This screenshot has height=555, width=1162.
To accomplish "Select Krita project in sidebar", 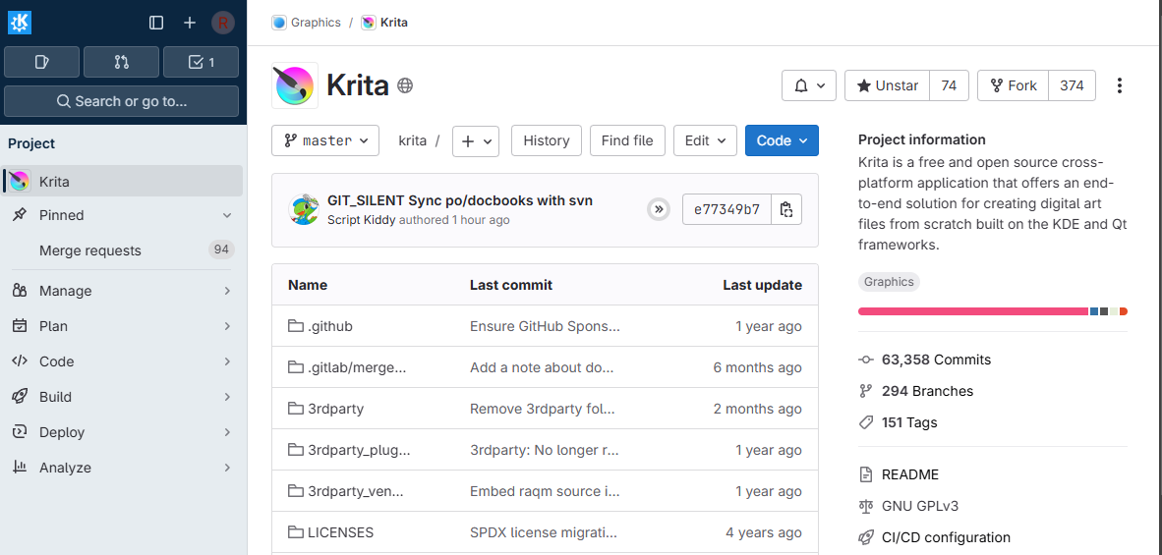I will coord(122,181).
